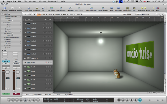Toggle the cycle mode transport button
167x104 pixels.
pyautogui.click(x=123, y=100)
